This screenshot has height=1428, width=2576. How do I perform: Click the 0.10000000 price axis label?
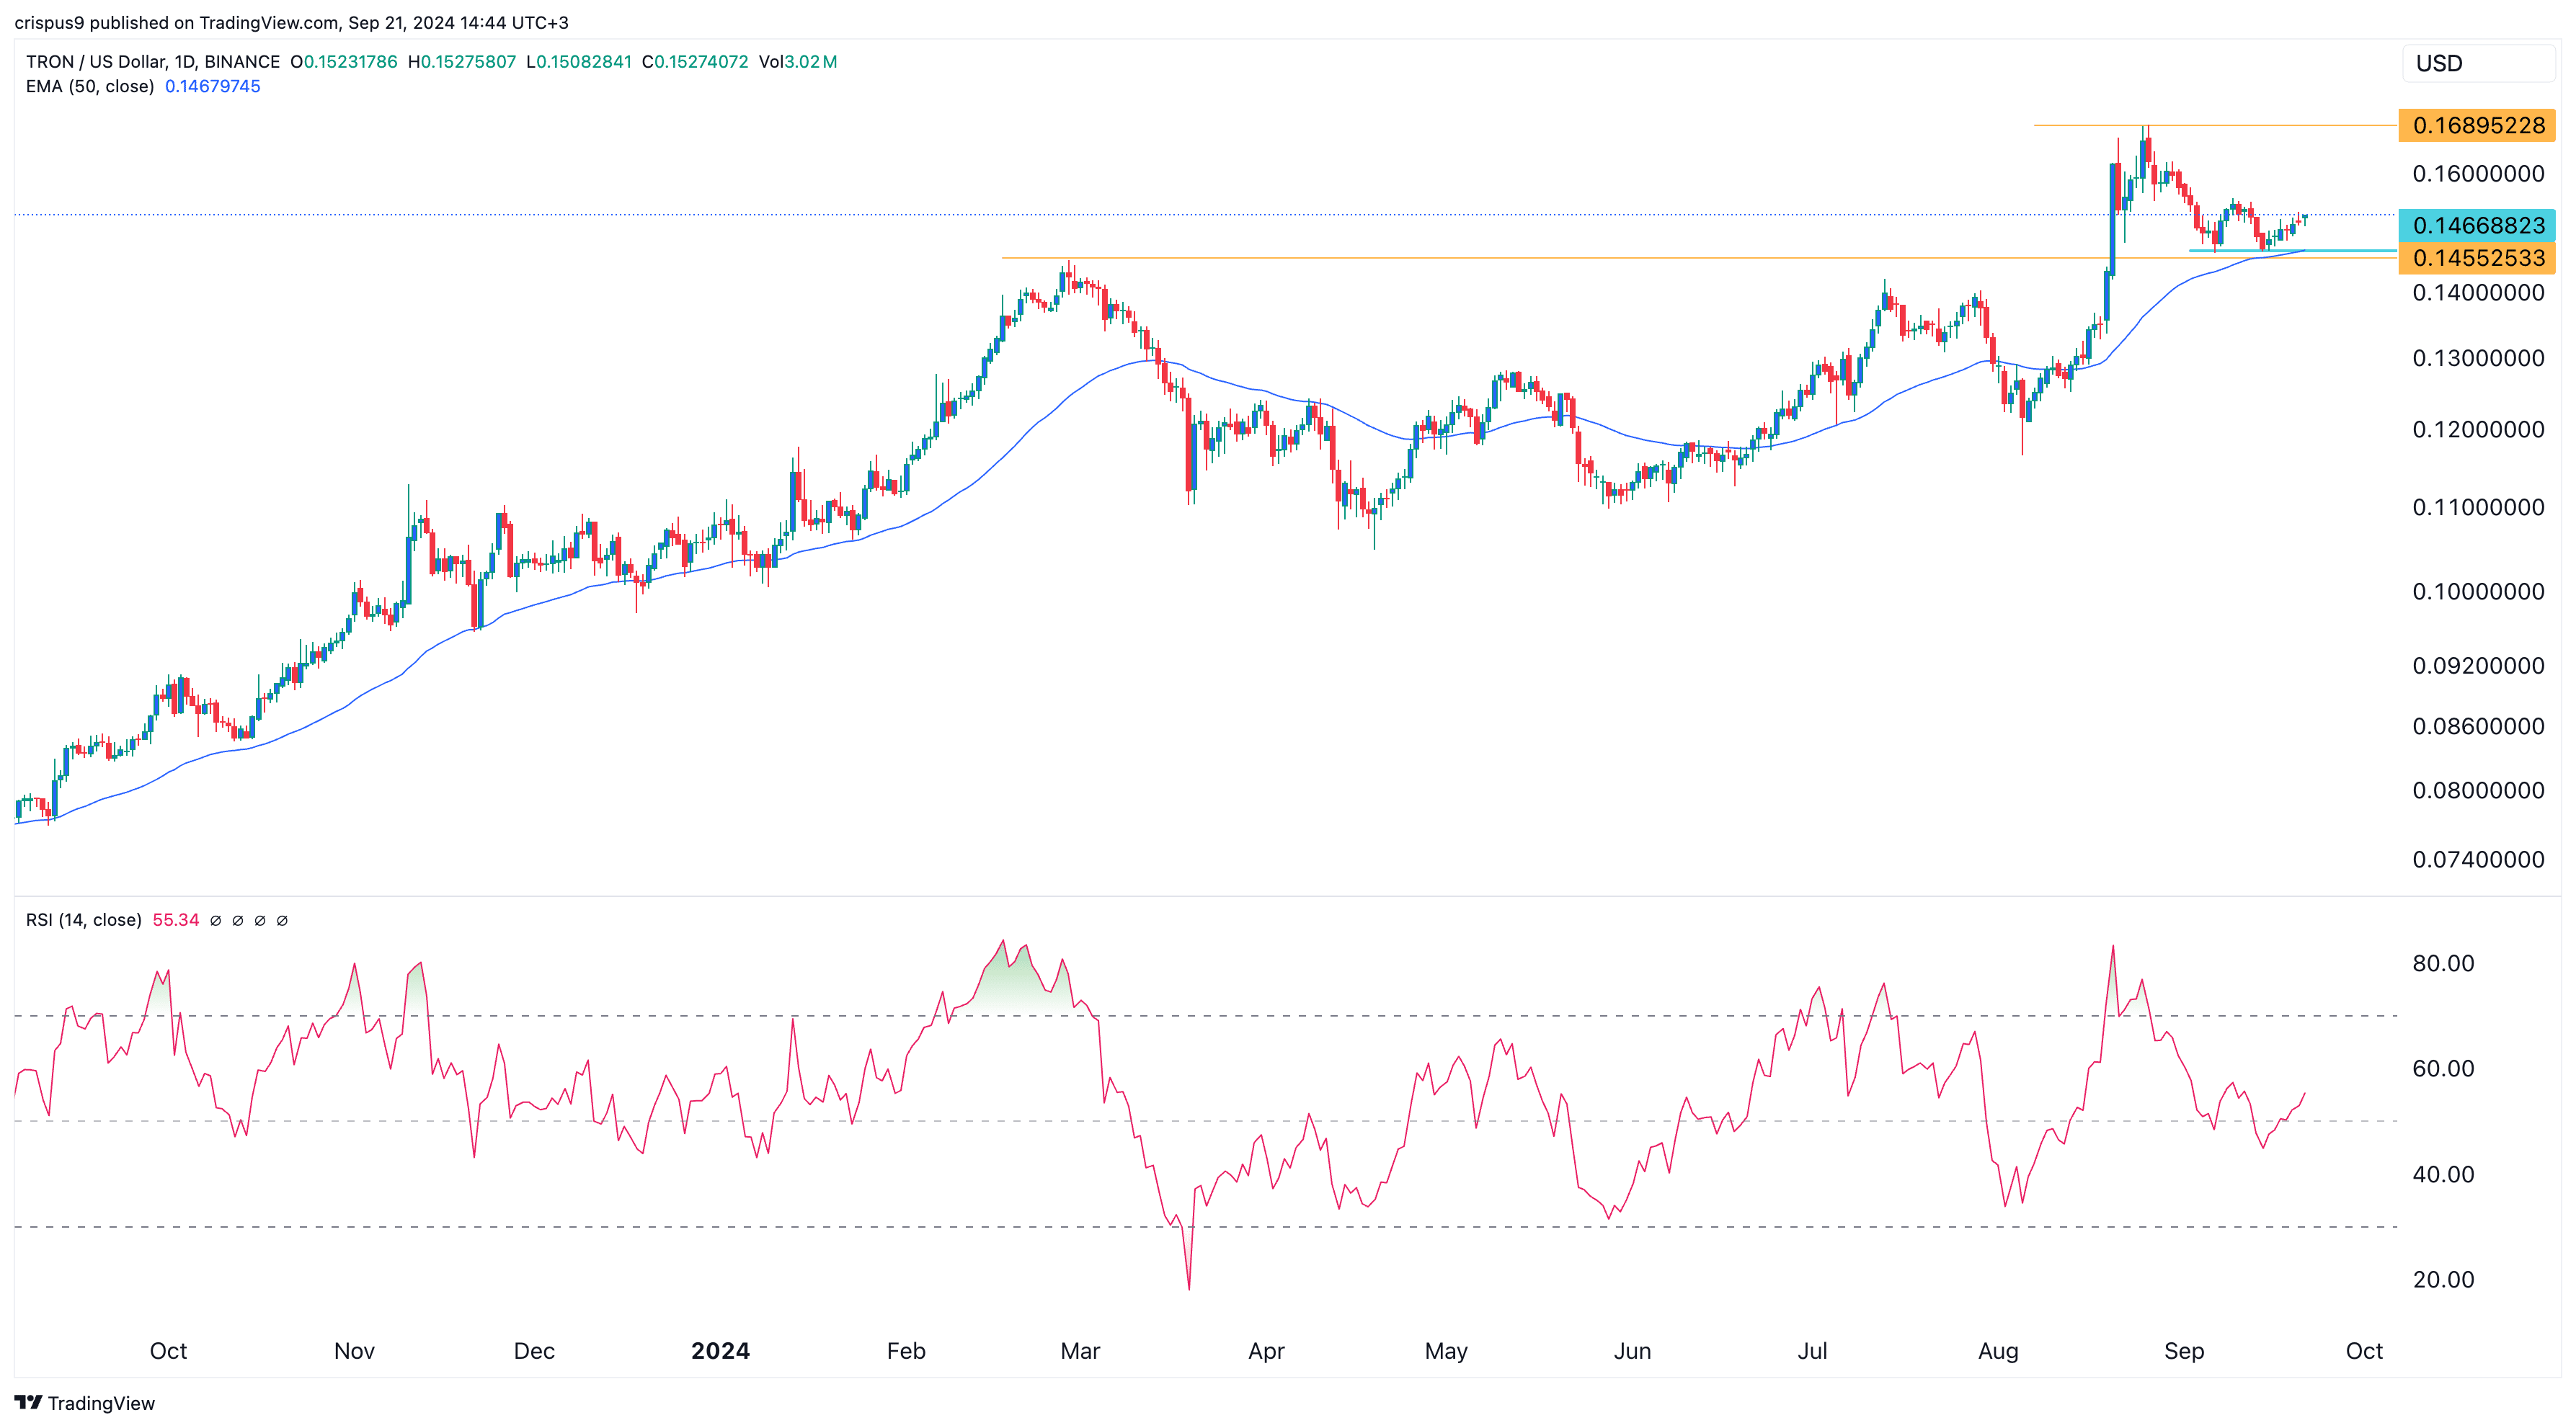pyautogui.click(x=2478, y=592)
